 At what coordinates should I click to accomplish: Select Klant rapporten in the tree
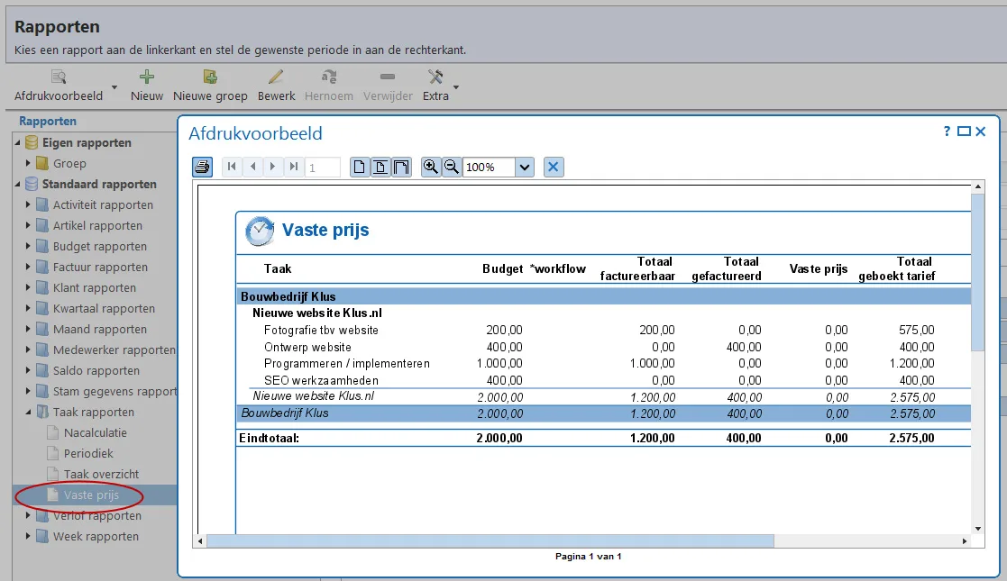(95, 287)
